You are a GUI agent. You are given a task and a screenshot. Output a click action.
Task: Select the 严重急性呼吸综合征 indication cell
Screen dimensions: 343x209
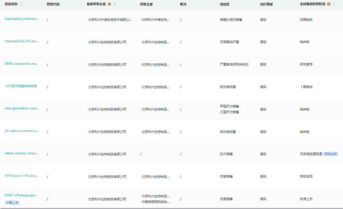click(234, 64)
